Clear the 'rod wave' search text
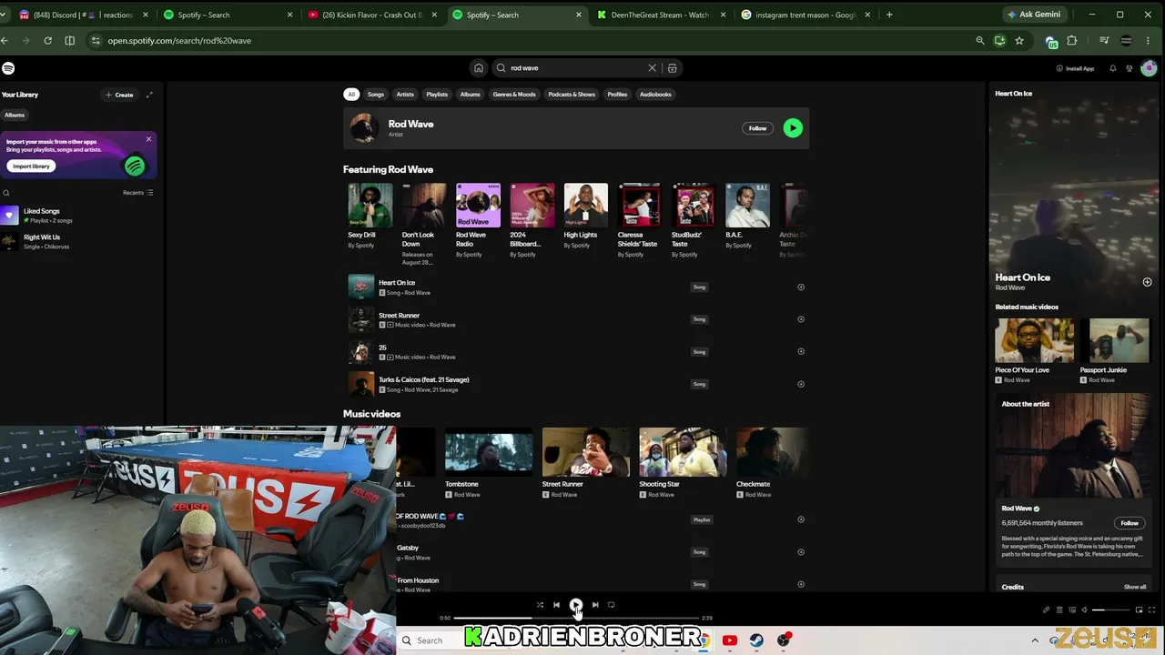The image size is (1165, 655). pyautogui.click(x=652, y=68)
